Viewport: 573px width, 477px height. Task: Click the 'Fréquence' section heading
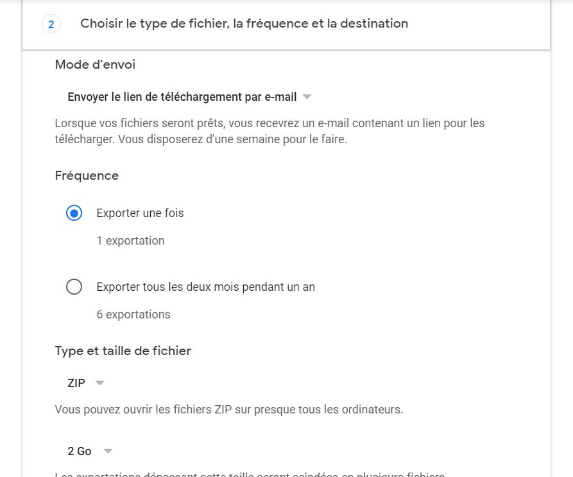pos(87,176)
